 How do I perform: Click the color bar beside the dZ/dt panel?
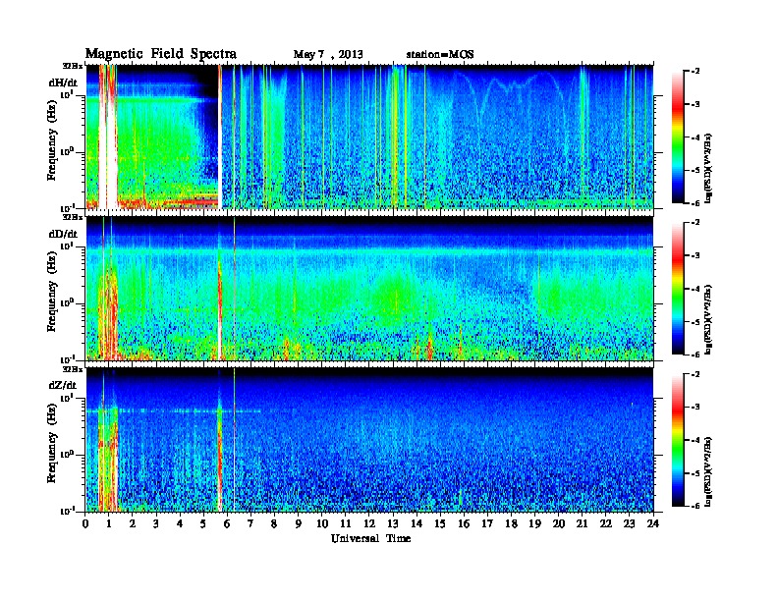tap(678, 440)
